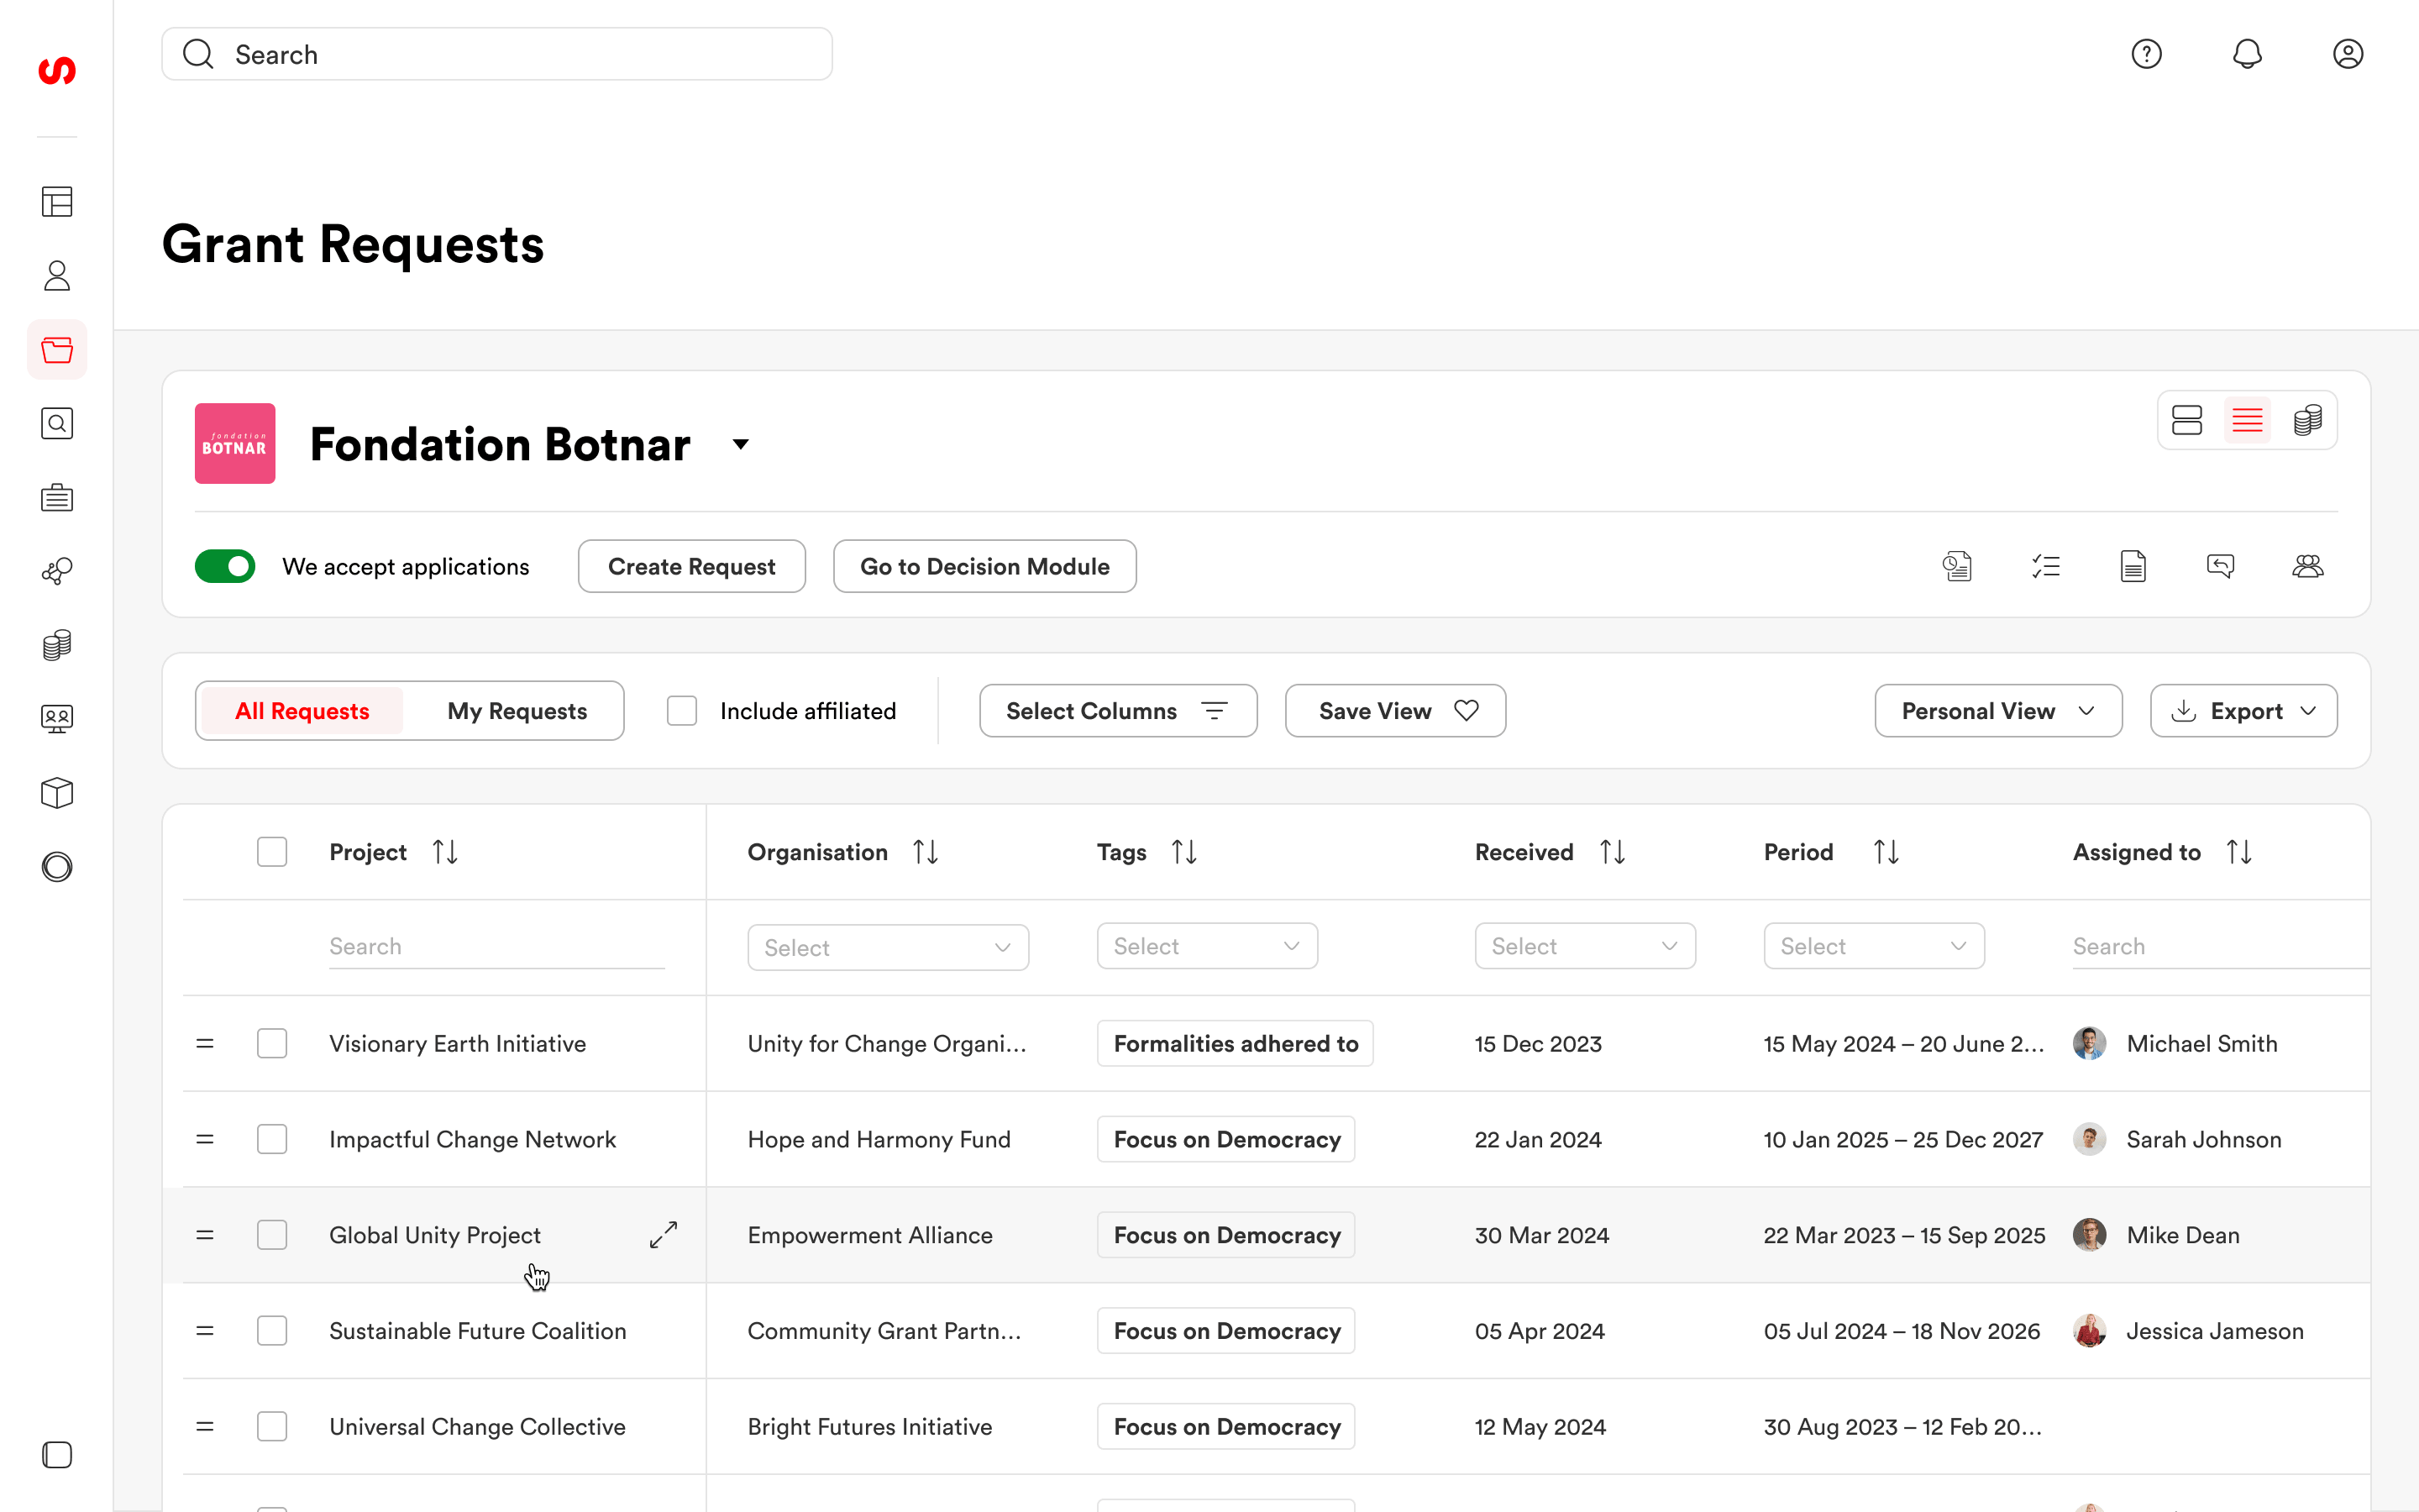Open the search-in-document icon in sidebar
Viewport: 2419px width, 1512px height.
pyautogui.click(x=57, y=424)
